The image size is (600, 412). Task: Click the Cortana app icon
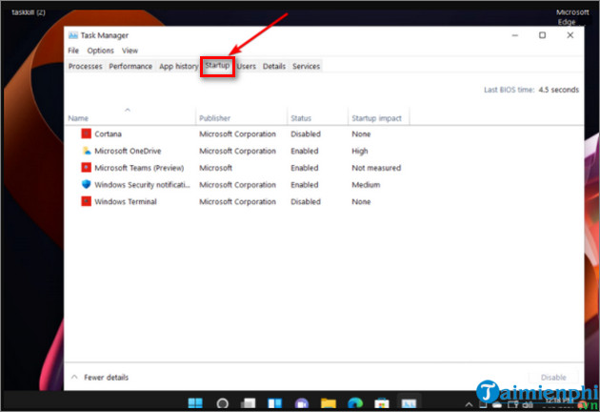(86, 134)
